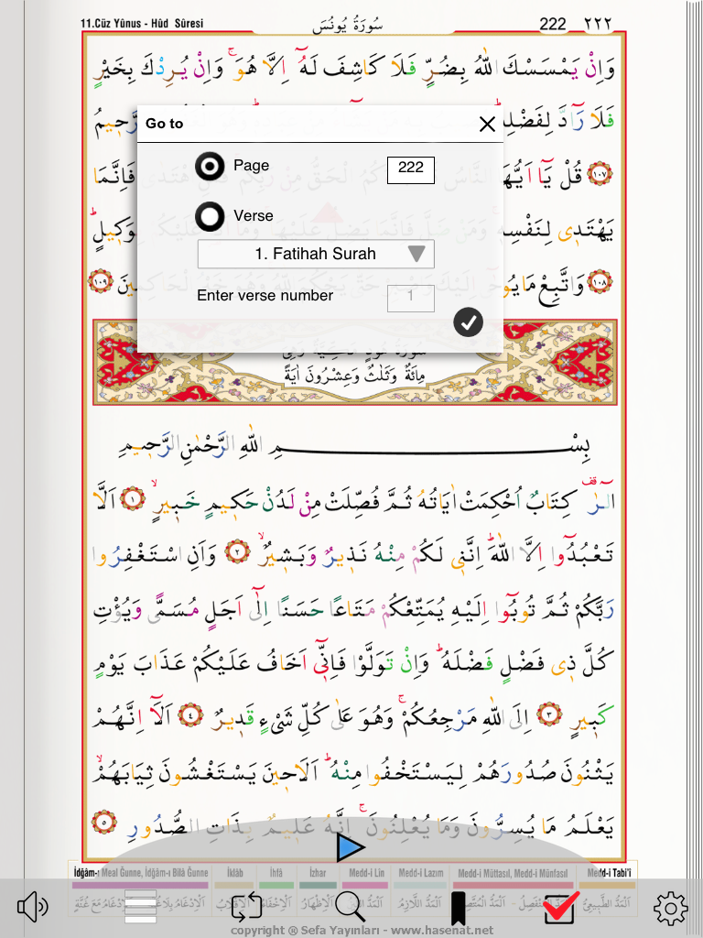Tap the blue play button
Image resolution: width=703 pixels, height=938 pixels.
pos(350,847)
